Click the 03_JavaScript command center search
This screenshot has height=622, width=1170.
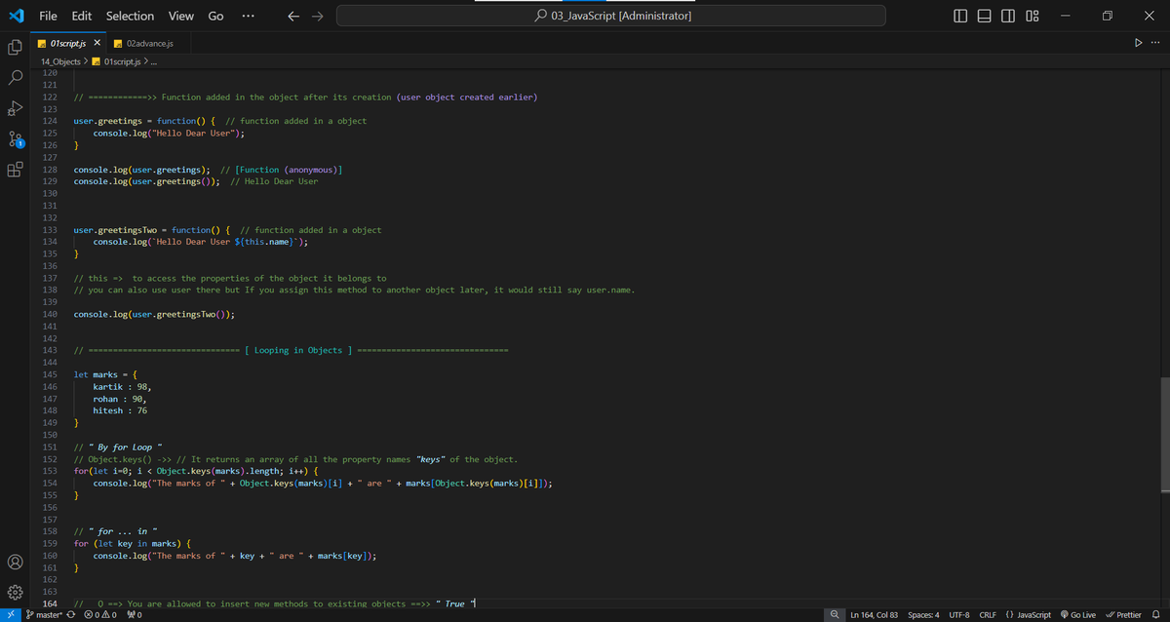pos(613,16)
